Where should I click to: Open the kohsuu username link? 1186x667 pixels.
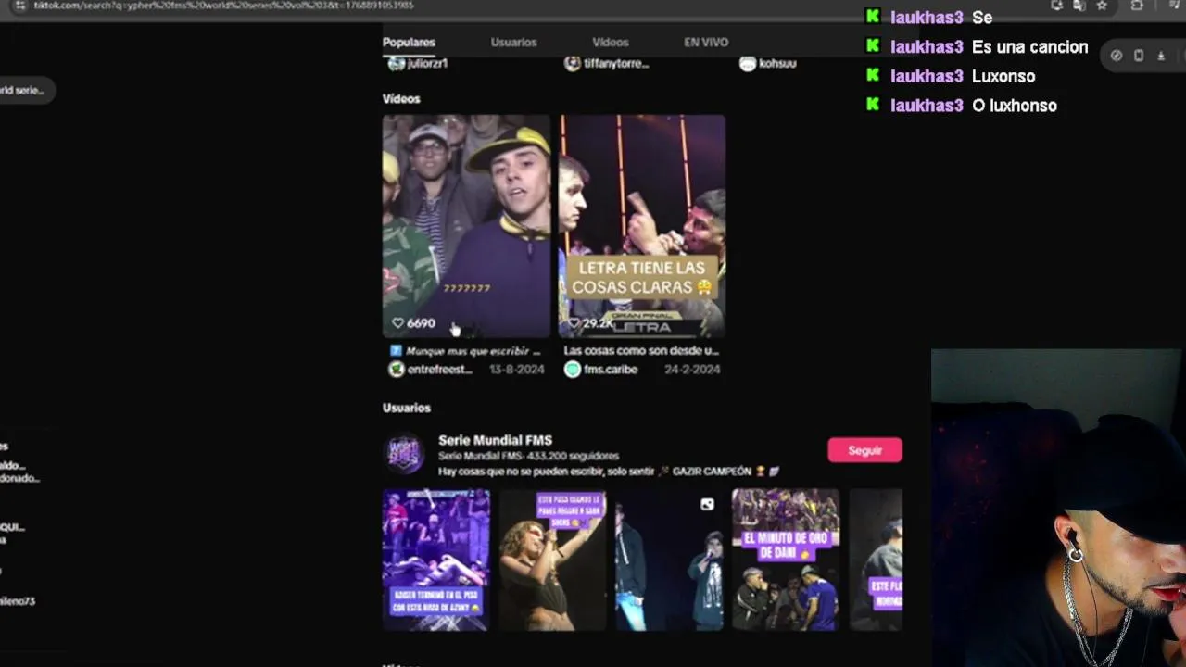pyautogui.click(x=777, y=64)
